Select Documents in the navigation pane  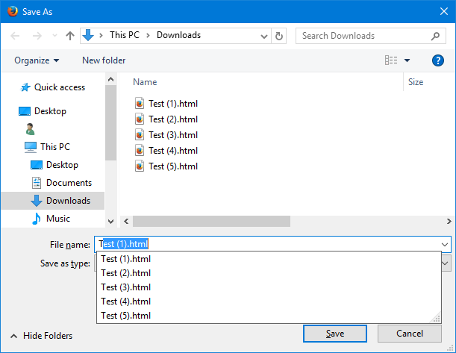coord(61,183)
